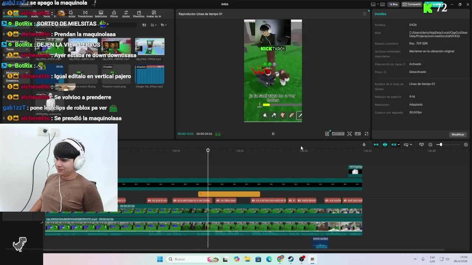Select the HFG7lgWg image clip on timeline
472x265 pixels.
click(355, 171)
